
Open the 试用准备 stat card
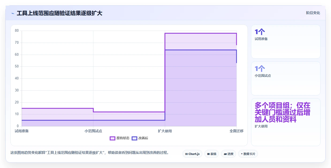286,42
